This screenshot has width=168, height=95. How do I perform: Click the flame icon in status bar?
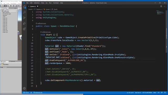[x=31, y=93]
